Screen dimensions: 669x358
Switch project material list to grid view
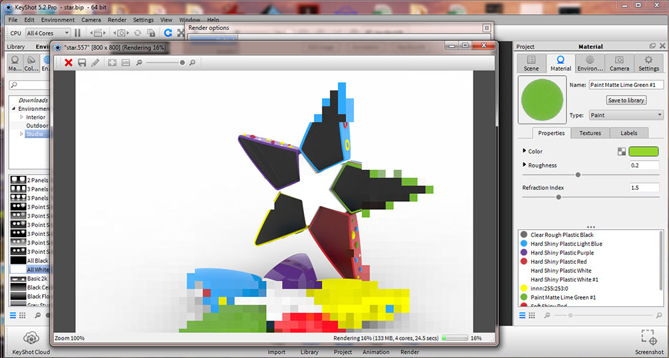pos(532,315)
